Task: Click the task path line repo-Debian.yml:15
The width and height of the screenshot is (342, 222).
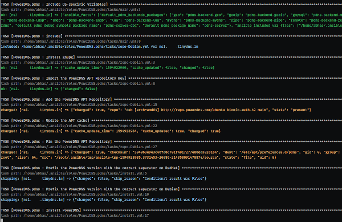Action: (79, 105)
